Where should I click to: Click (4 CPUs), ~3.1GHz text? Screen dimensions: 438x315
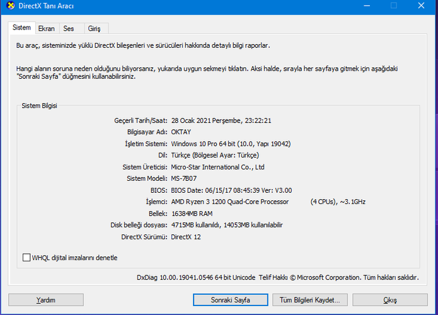(x=338, y=202)
